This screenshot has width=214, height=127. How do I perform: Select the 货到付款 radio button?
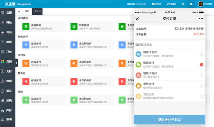[x=202, y=96]
